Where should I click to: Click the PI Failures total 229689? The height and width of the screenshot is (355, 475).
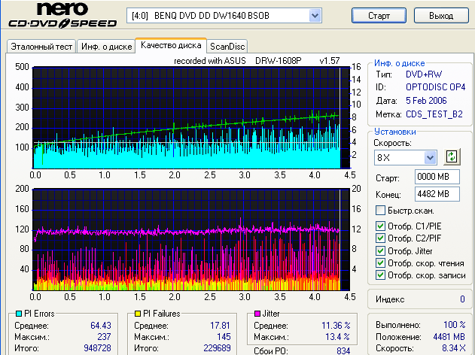point(217,348)
